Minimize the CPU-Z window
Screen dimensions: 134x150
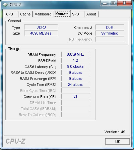pyautogui.click(x=105, y=3)
